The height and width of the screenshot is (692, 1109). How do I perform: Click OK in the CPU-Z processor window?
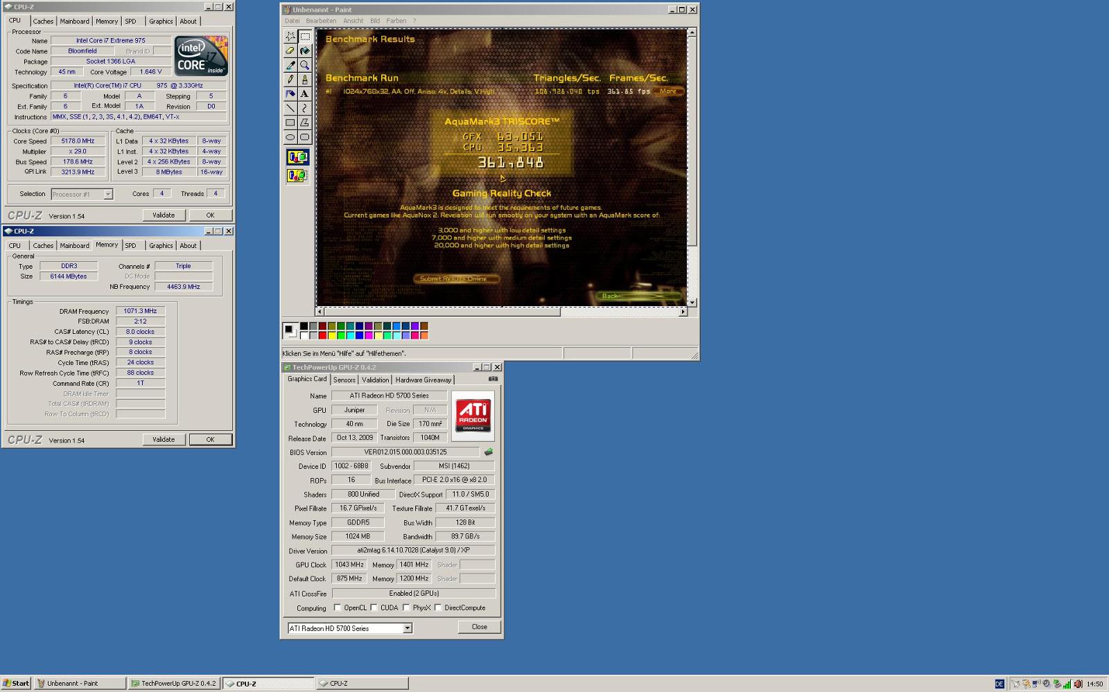(210, 215)
